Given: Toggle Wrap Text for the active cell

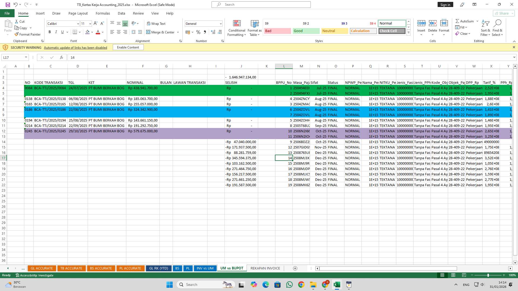Looking at the screenshot, I should click(156, 23).
